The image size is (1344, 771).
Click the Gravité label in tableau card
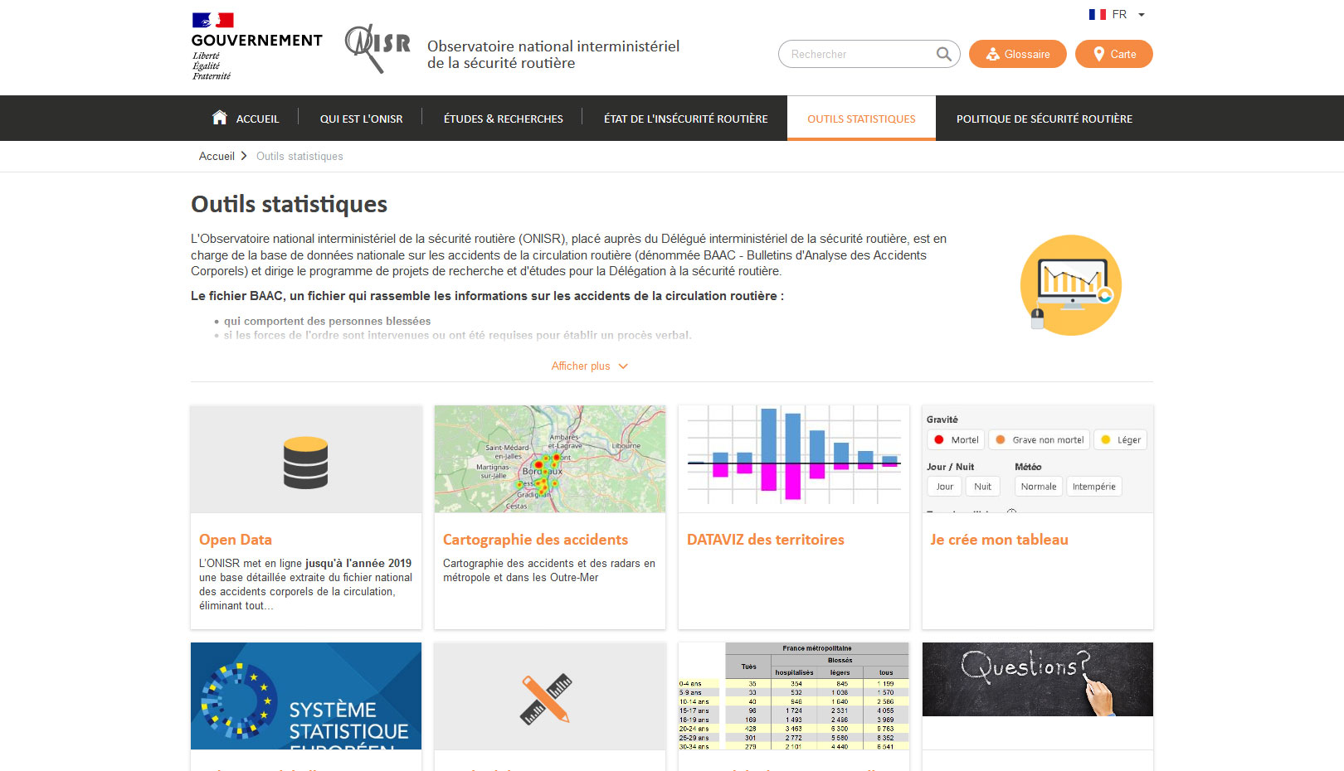(x=942, y=419)
